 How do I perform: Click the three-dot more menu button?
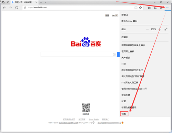click(168, 8)
